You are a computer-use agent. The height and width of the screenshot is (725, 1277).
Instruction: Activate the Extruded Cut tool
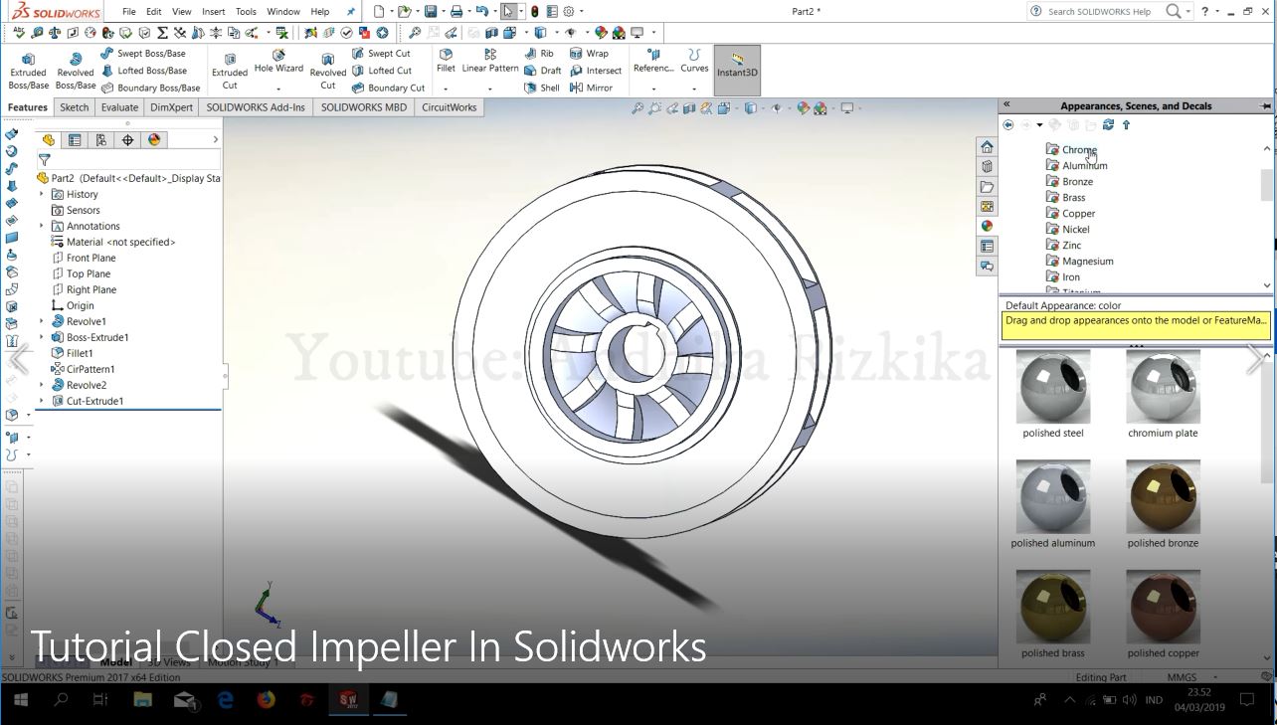(x=230, y=73)
